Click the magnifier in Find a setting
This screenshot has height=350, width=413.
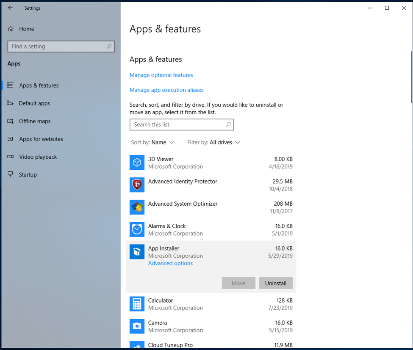(109, 46)
